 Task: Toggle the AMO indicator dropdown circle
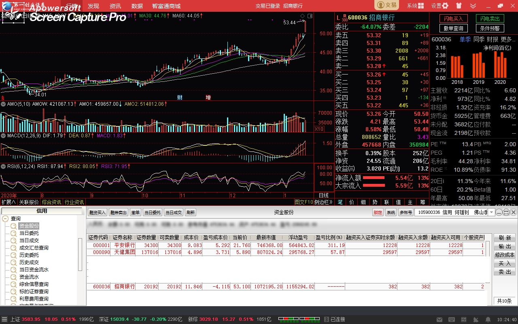pyautogui.click(x=3, y=104)
